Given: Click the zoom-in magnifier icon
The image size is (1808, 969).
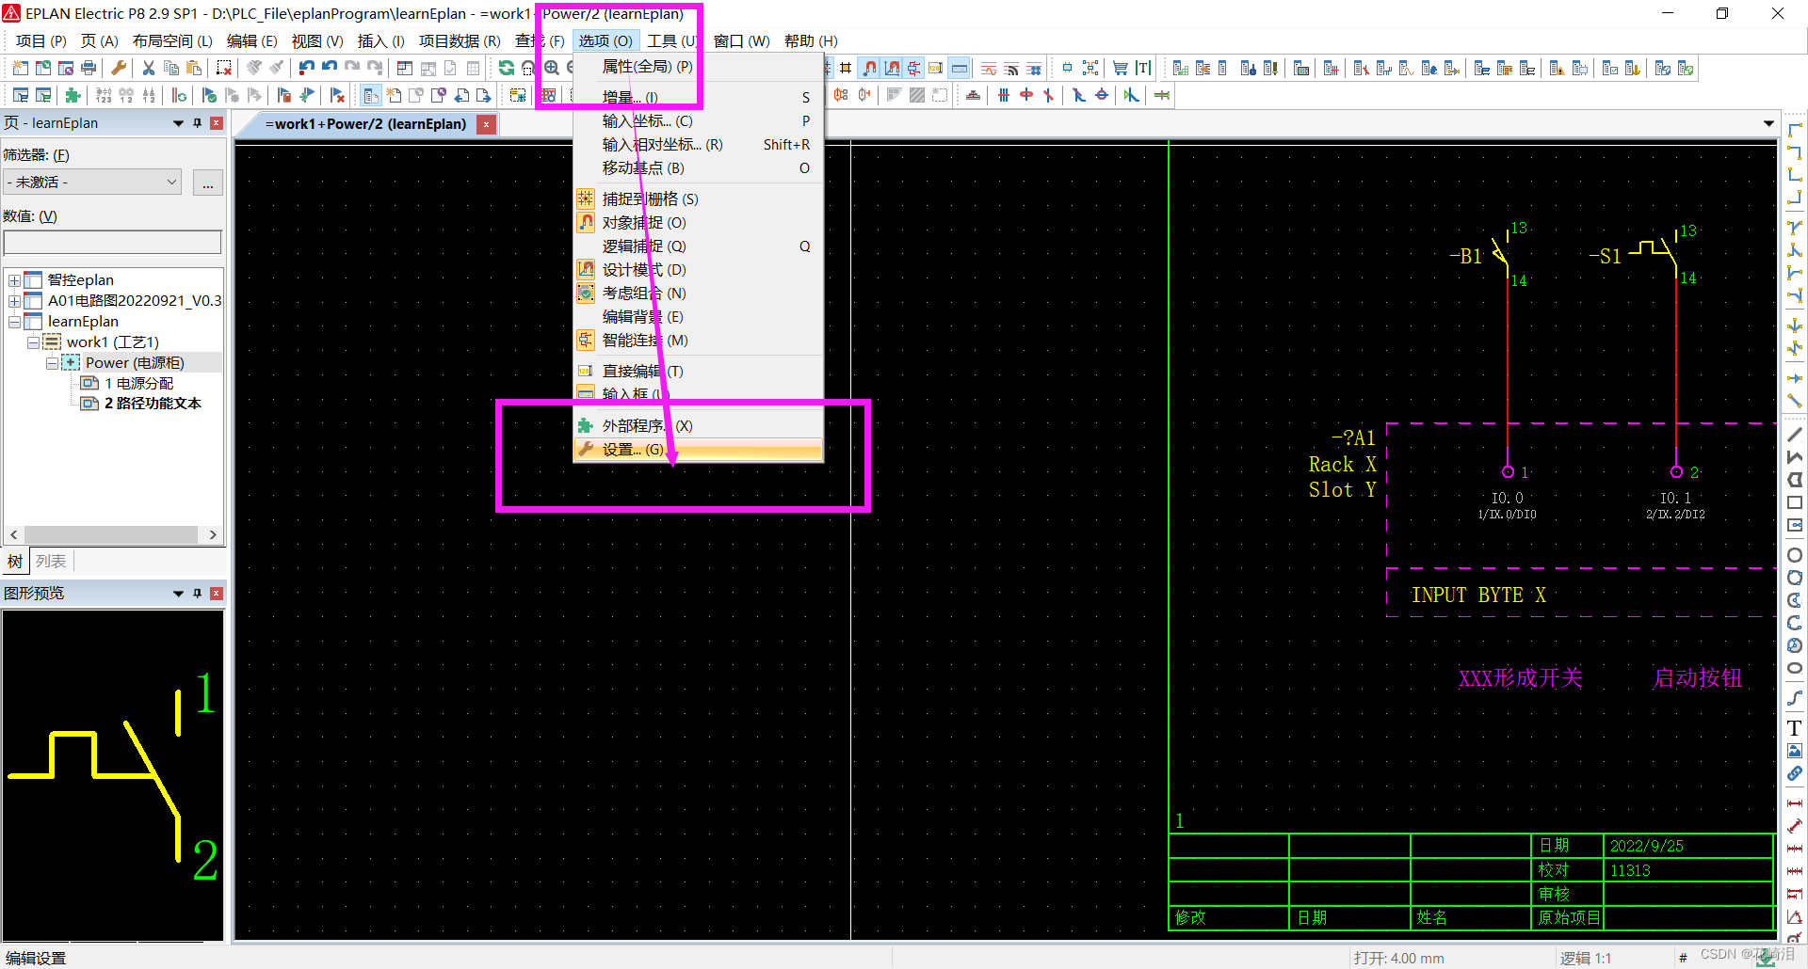Looking at the screenshot, I should tap(552, 68).
